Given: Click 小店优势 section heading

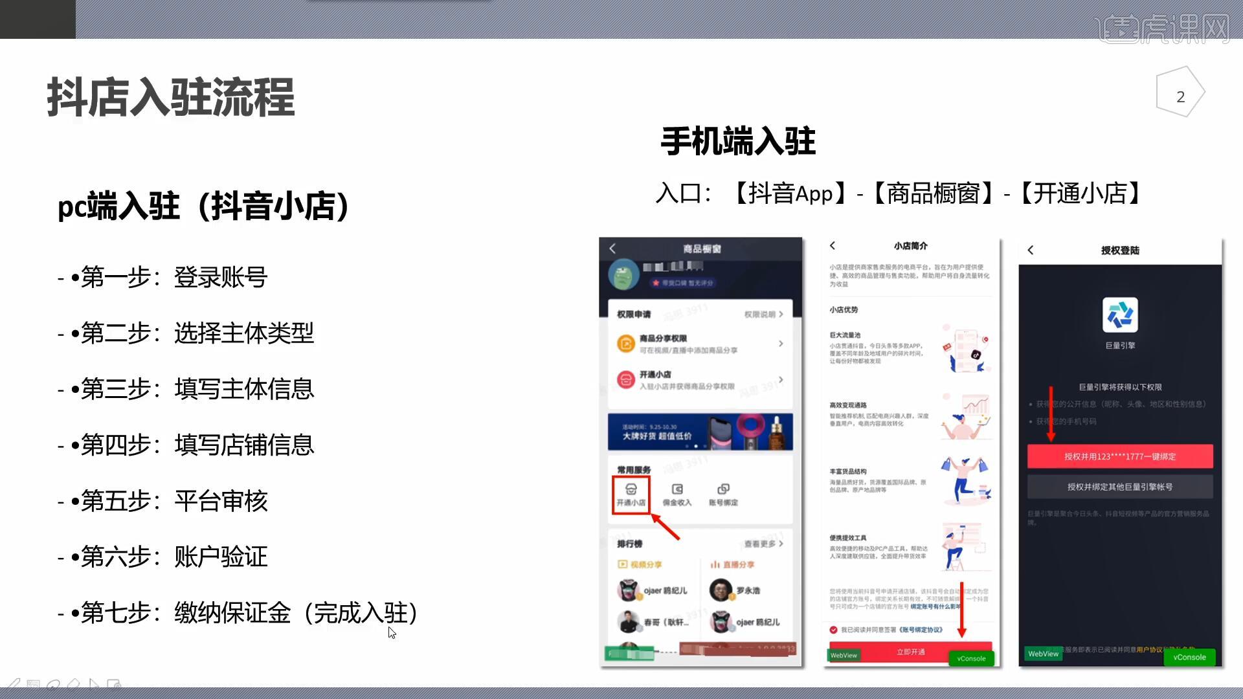Looking at the screenshot, I should (x=844, y=309).
